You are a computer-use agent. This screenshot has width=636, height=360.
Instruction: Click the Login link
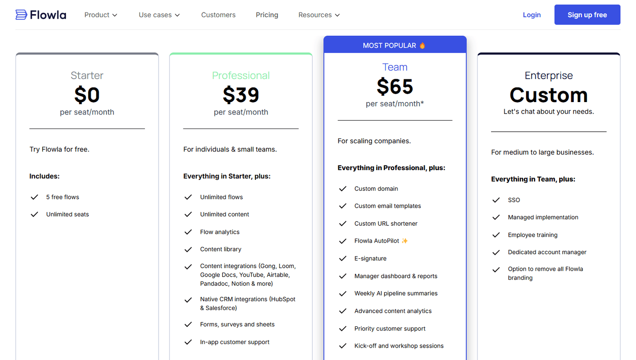pyautogui.click(x=532, y=15)
